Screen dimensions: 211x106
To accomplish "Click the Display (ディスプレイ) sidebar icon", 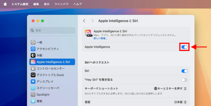I will coord(33,81).
